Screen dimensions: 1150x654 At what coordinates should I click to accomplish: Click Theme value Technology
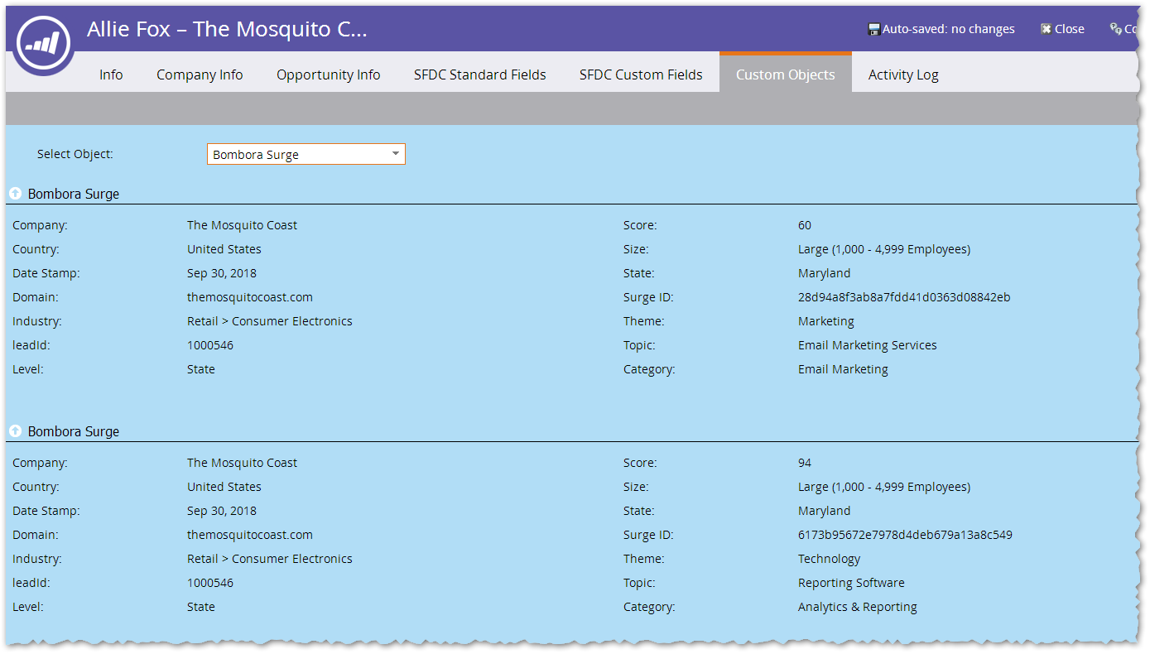coord(830,559)
